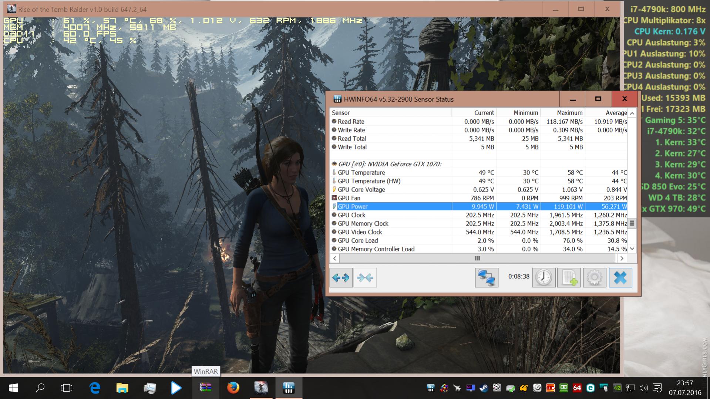The image size is (710, 399).
Task: Collapse sensor columns with the inward arrows button
Action: pyautogui.click(x=365, y=278)
